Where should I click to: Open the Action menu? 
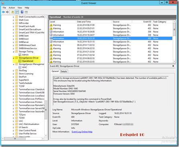coord(12,8)
